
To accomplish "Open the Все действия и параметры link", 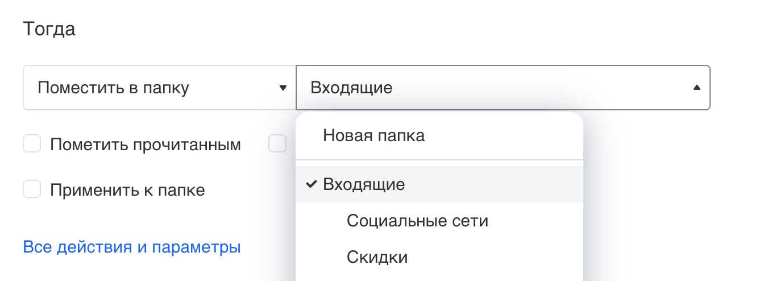I will point(132,247).
